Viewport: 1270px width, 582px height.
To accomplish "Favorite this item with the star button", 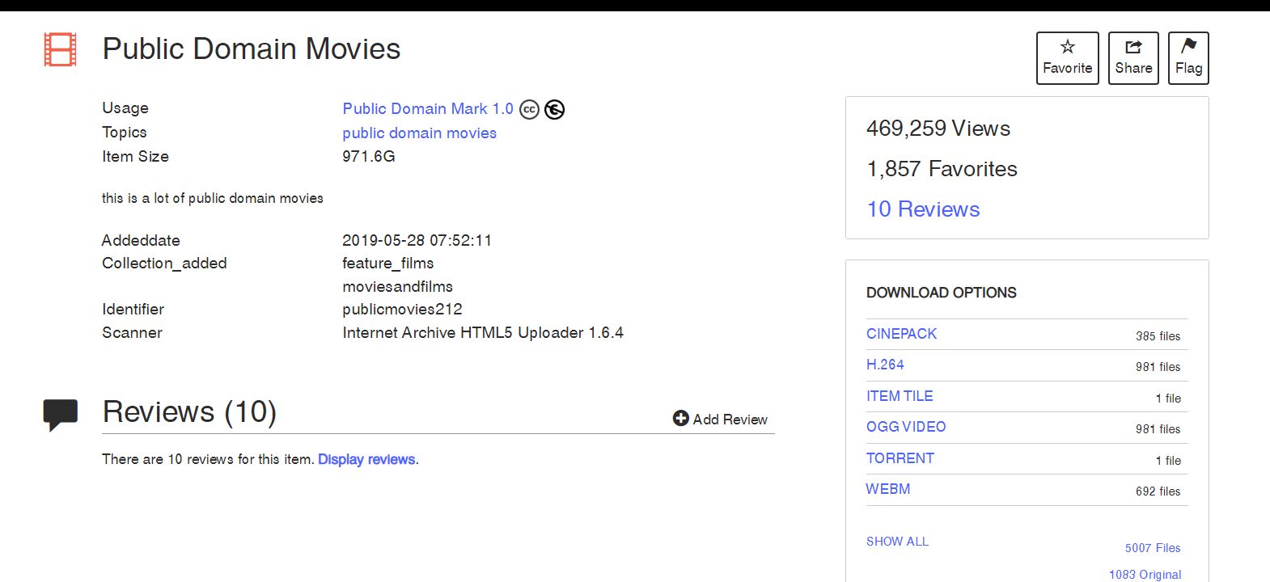I will tap(1068, 58).
